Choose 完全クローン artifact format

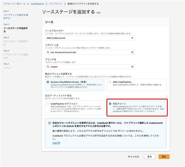click(x=110, y=104)
